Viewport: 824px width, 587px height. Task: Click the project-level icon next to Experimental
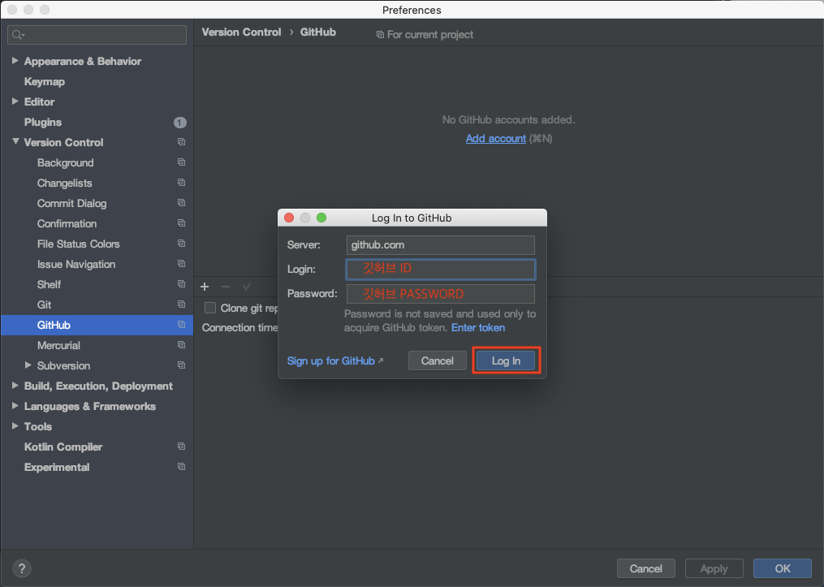point(181,467)
